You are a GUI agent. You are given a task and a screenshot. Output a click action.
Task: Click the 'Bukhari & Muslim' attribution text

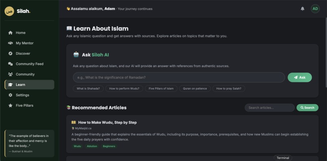(21, 151)
